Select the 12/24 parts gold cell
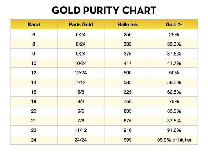 (81, 73)
